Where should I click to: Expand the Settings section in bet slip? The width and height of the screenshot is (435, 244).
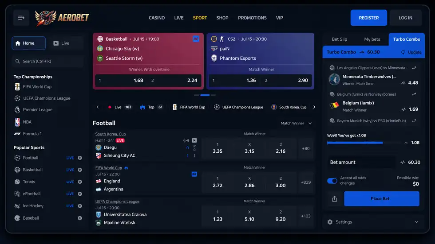tap(373, 222)
